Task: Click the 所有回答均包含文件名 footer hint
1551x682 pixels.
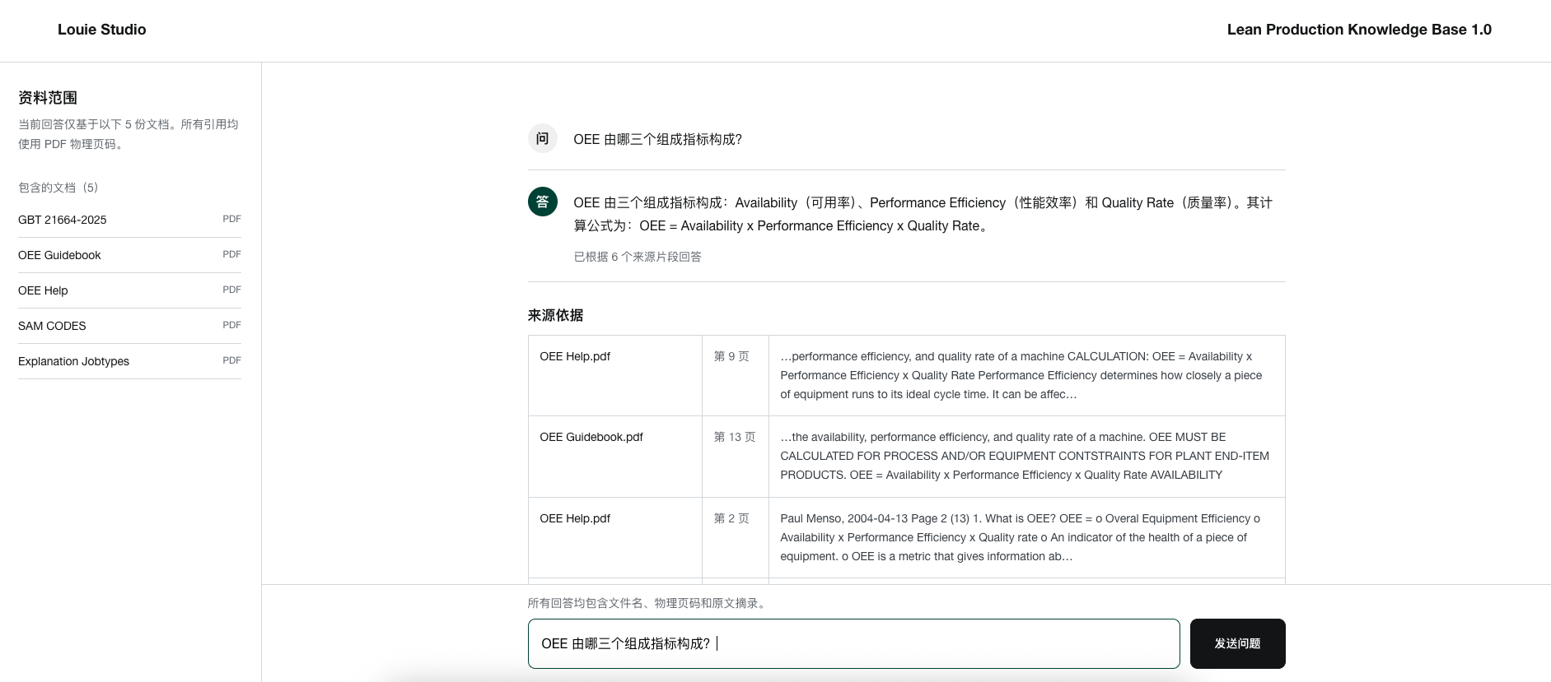Action: tap(648, 603)
